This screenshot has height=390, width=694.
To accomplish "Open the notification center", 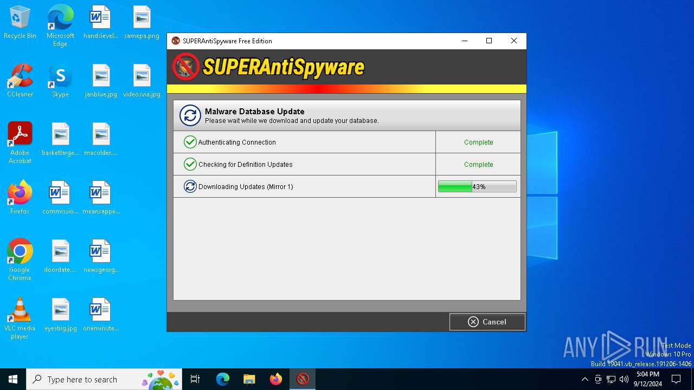I will click(676, 379).
